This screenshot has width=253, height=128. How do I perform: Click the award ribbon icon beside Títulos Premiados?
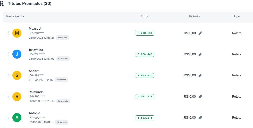pos(2,4)
